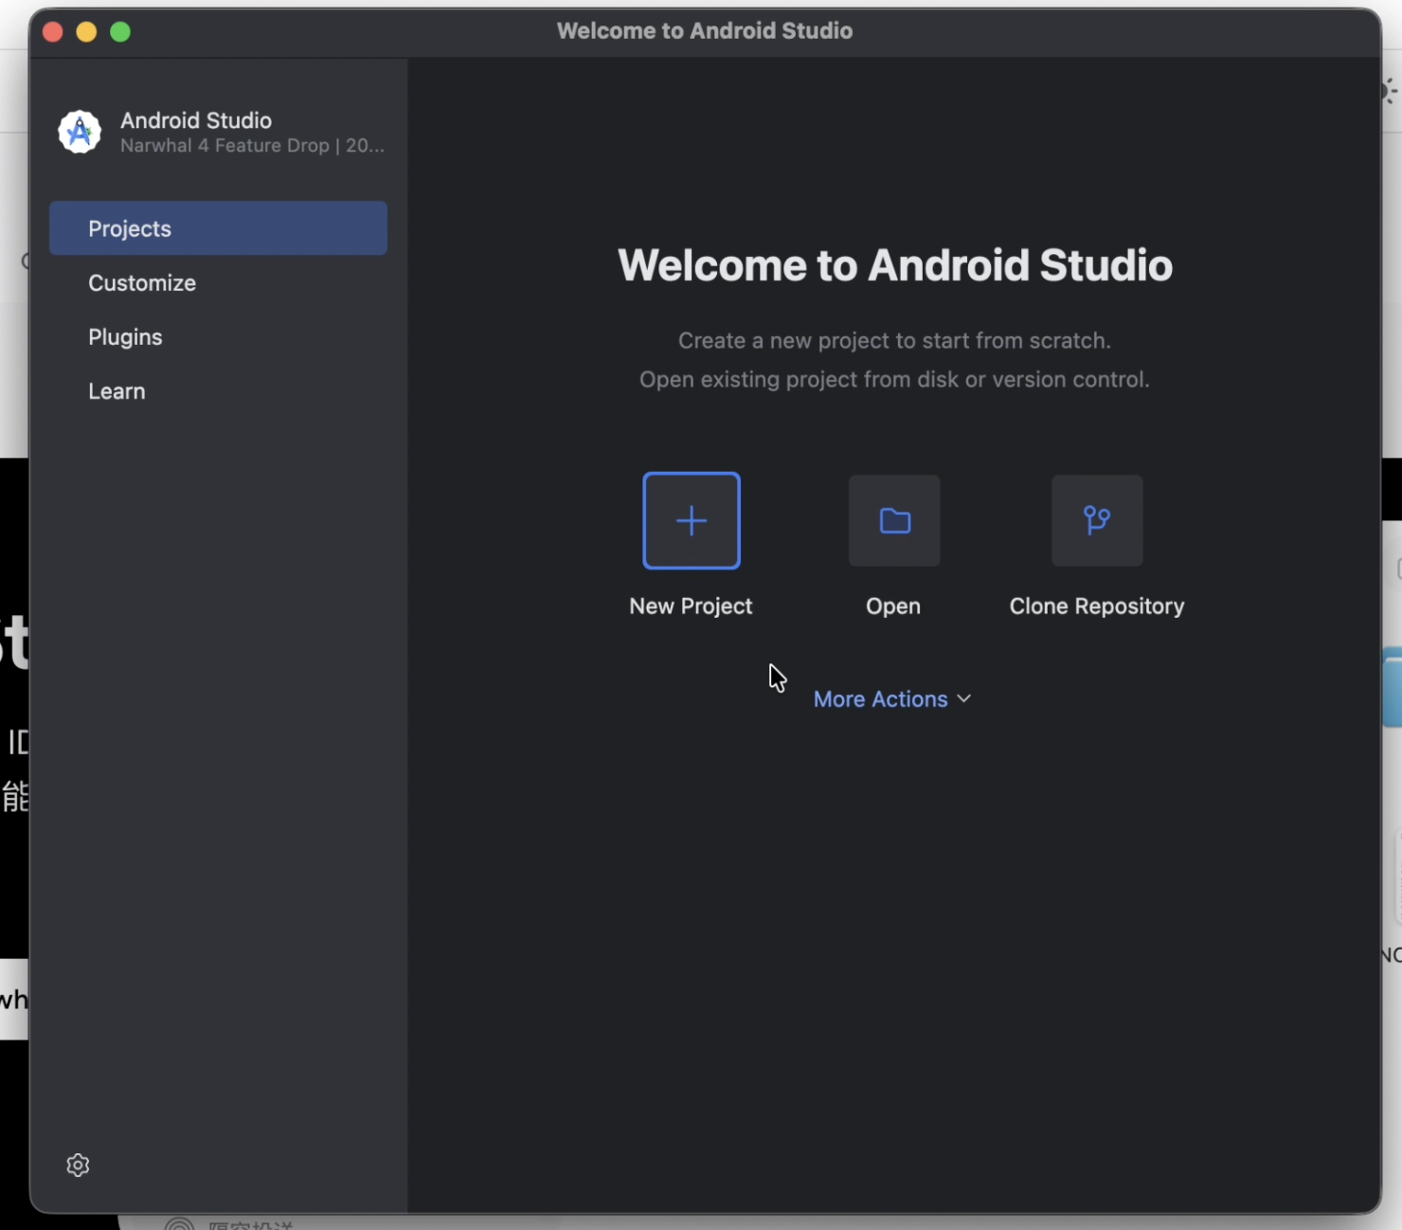Click the New Project label
This screenshot has width=1402, height=1230.
tap(691, 606)
